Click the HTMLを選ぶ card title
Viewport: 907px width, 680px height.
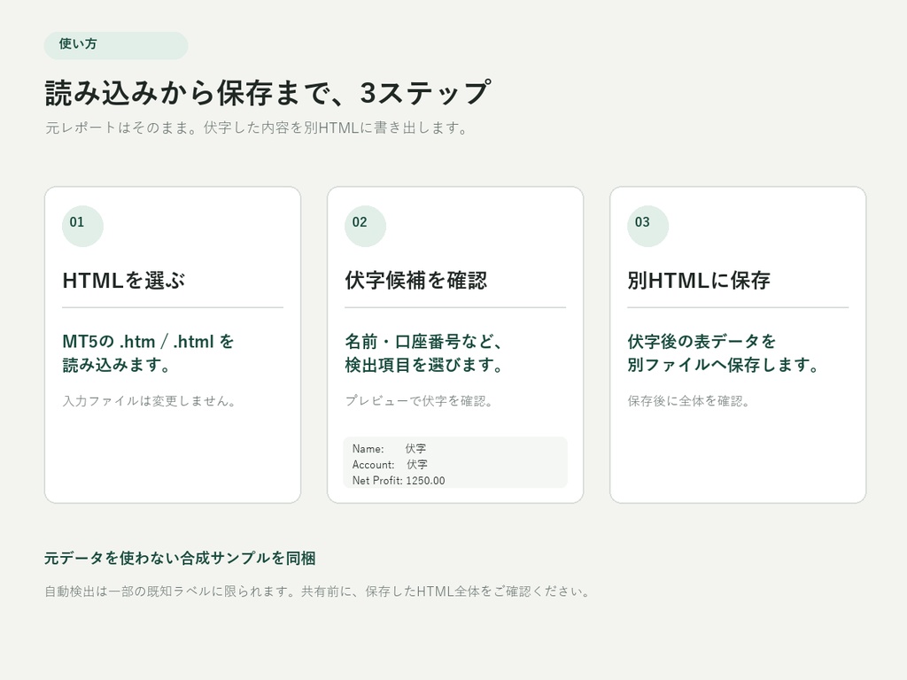[x=124, y=281]
